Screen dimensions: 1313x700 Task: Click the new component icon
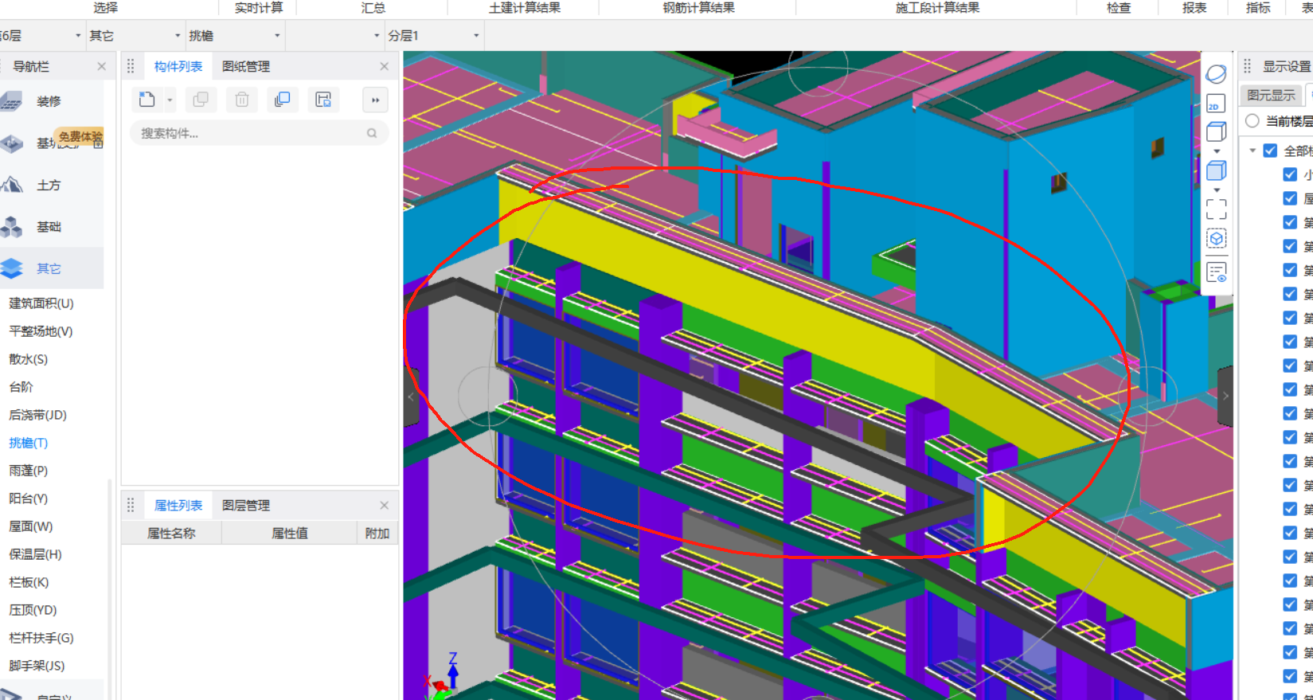147,100
